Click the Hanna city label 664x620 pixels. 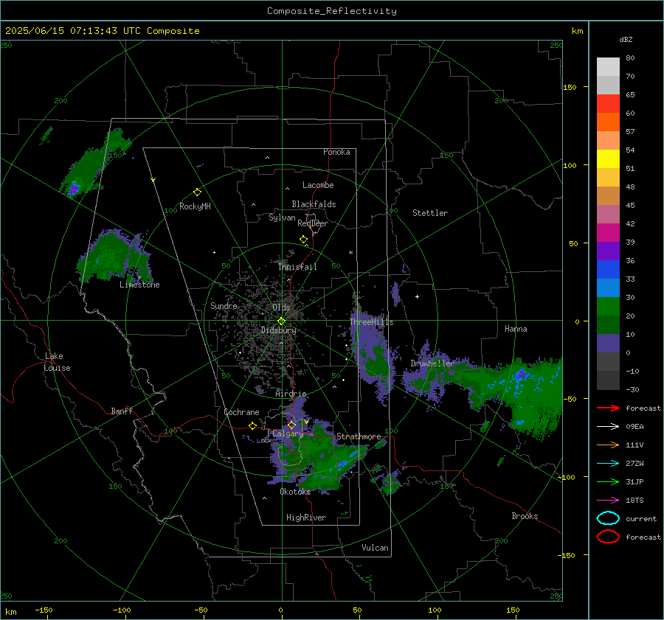pyautogui.click(x=516, y=329)
